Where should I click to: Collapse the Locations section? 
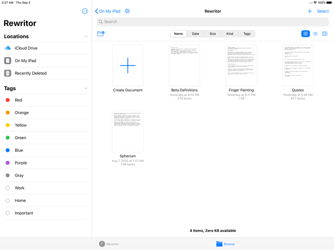click(x=86, y=36)
